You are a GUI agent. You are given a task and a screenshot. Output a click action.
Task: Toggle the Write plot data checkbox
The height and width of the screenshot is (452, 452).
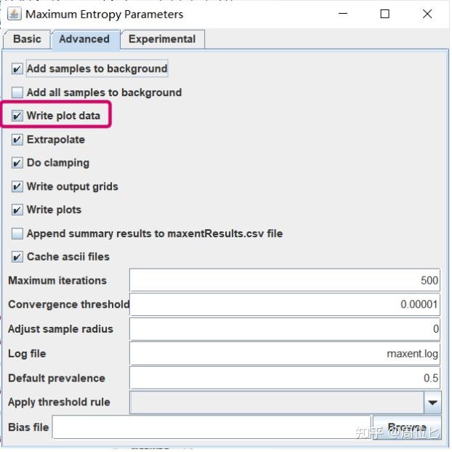(17, 116)
